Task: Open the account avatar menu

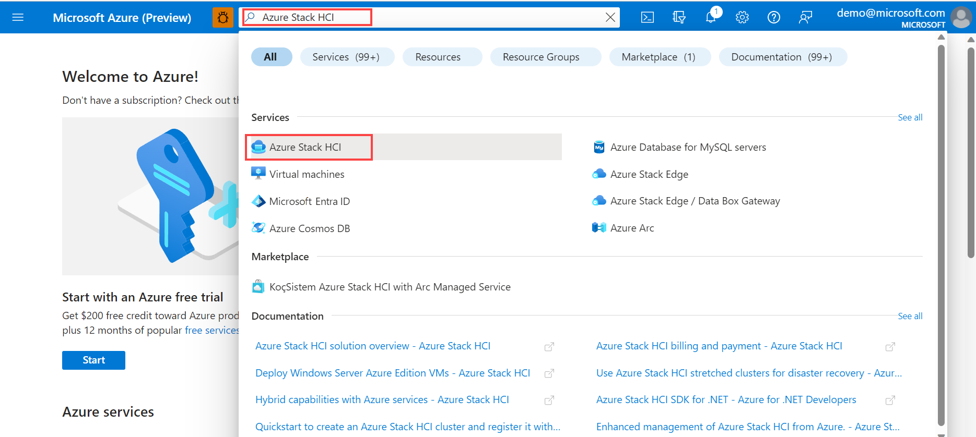Action: click(x=961, y=17)
